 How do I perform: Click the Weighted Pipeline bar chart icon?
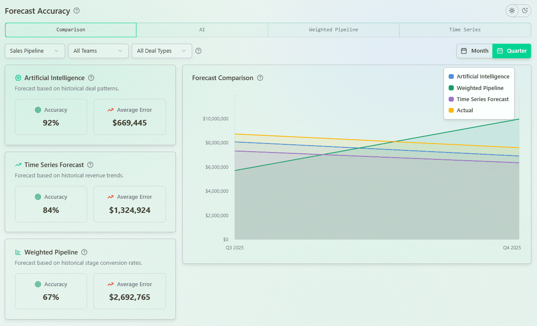pyautogui.click(x=18, y=252)
